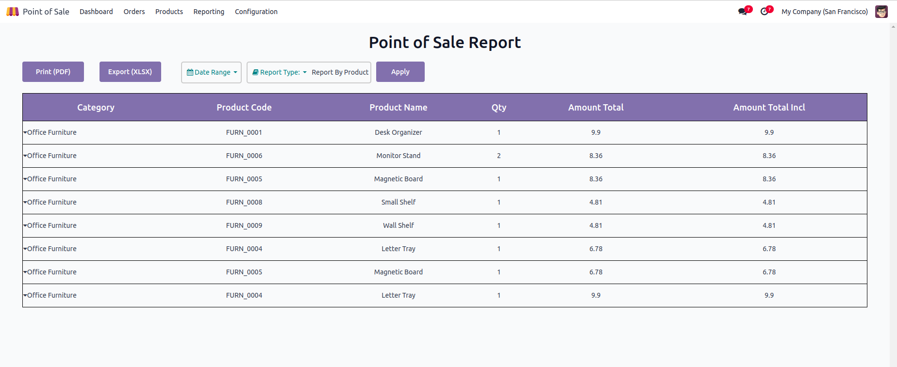
Task: Switch company via My Company (San Francisco)
Action: tap(824, 12)
